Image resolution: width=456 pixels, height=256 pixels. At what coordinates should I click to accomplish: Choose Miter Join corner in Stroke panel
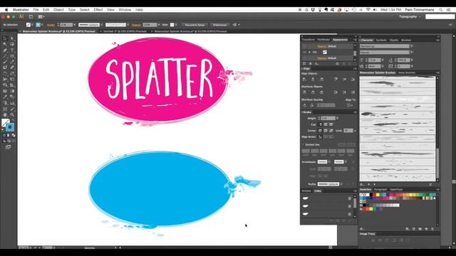coord(320,131)
